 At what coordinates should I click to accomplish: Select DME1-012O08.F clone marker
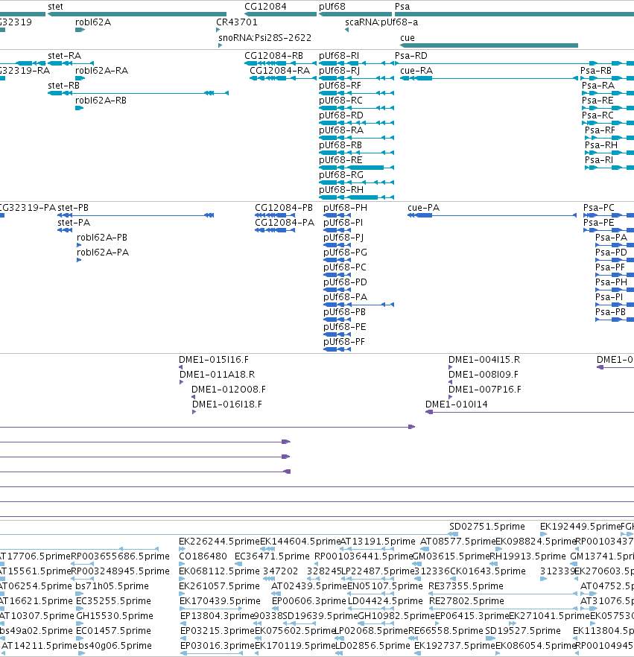pyautogui.click(x=193, y=397)
